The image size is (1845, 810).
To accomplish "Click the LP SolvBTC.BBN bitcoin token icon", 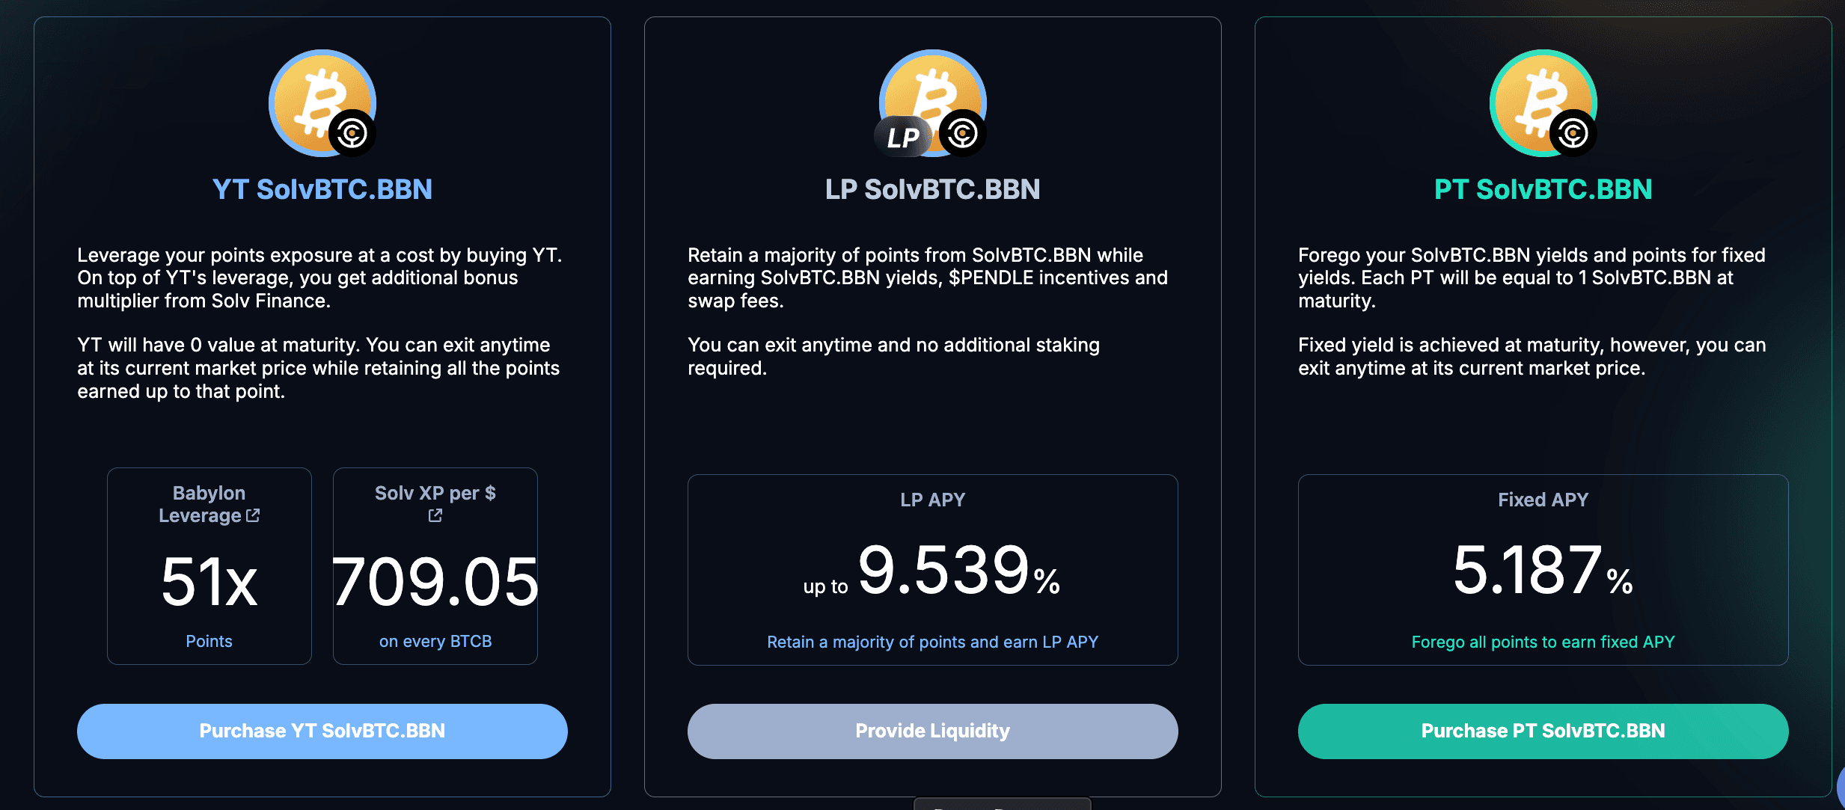I will 932,102.
